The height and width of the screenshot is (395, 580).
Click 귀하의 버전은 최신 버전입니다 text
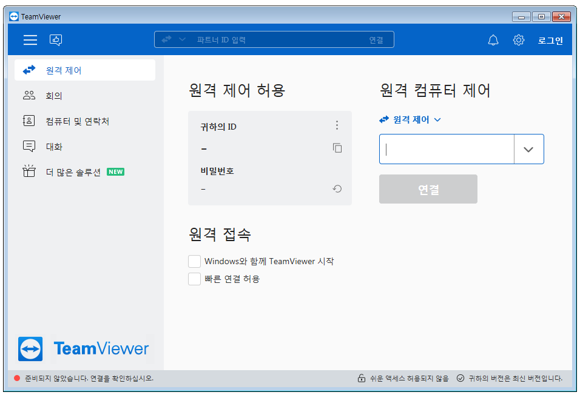tap(516, 379)
